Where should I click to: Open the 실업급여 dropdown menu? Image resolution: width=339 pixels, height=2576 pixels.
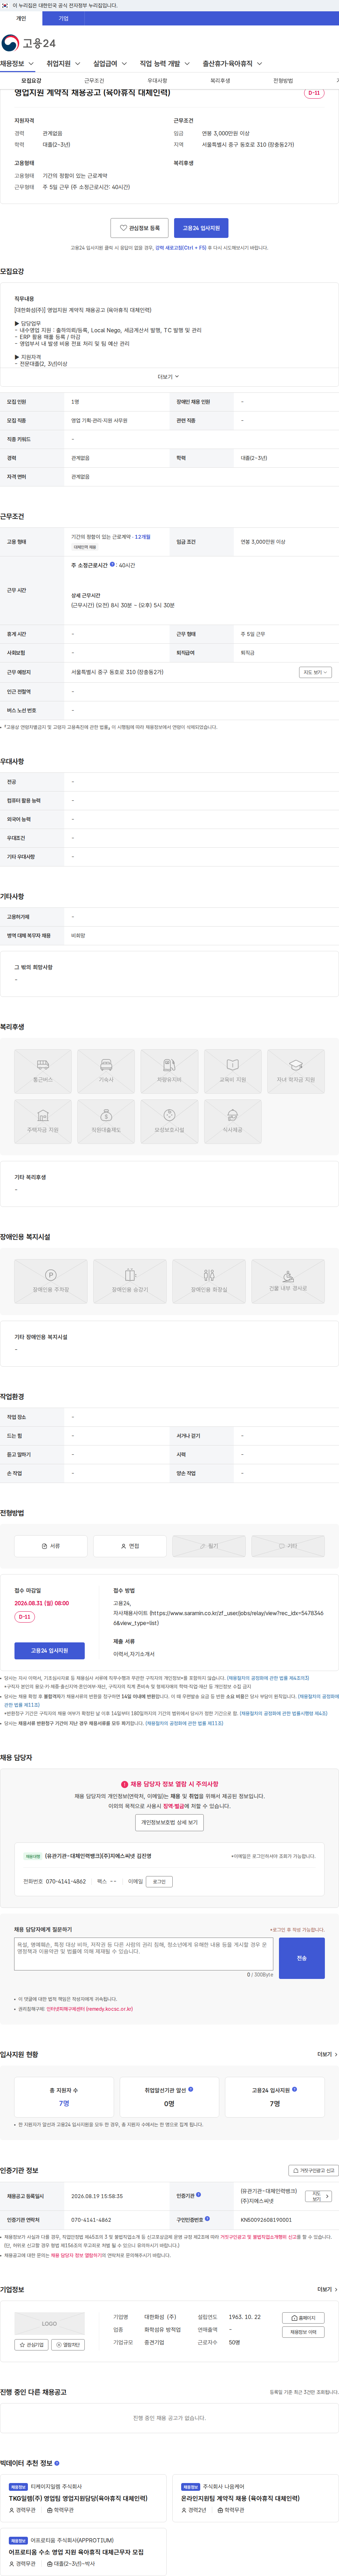(110, 64)
